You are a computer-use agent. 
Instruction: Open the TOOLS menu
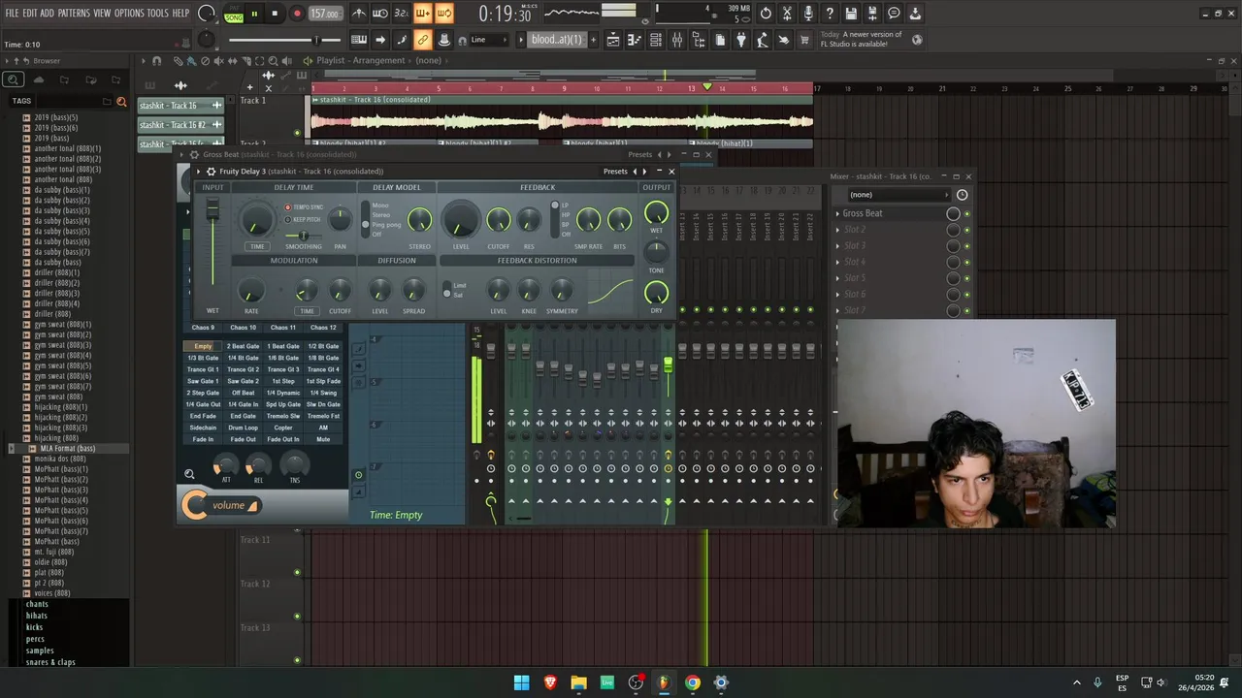(158, 13)
